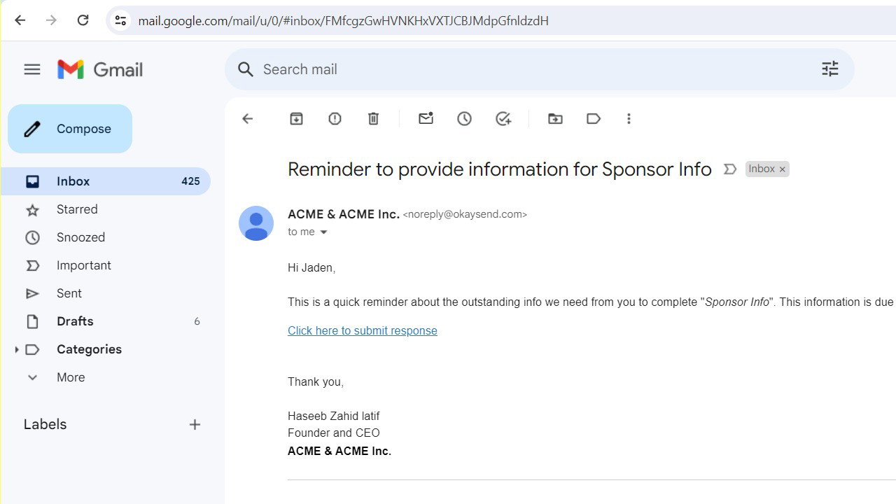Delete the email with the trash icon
The image size is (896, 504).
click(x=373, y=119)
